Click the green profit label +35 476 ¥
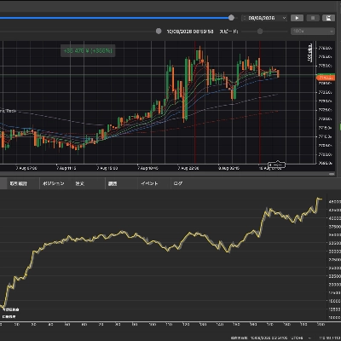 coord(88,51)
